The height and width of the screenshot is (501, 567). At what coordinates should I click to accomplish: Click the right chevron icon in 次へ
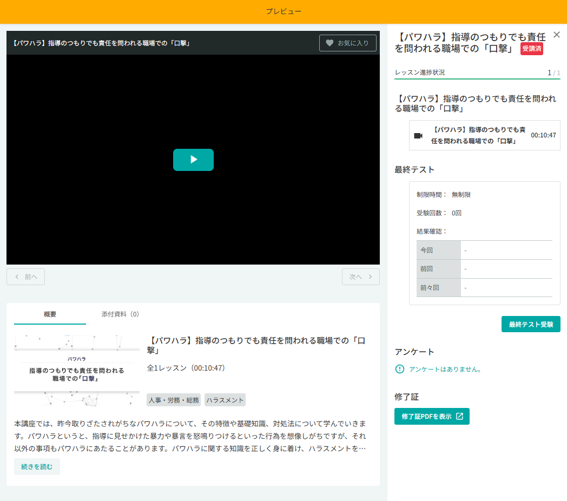(x=370, y=276)
